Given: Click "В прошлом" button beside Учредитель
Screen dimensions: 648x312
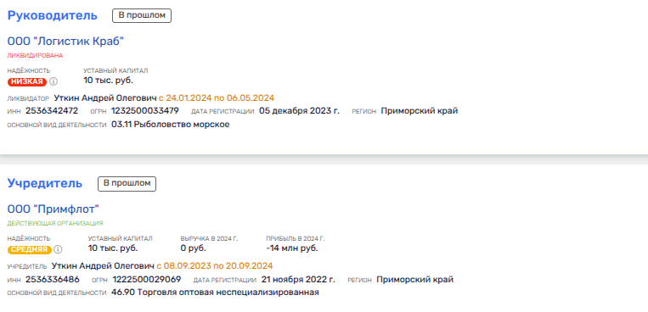Looking at the screenshot, I should coord(127,184).
